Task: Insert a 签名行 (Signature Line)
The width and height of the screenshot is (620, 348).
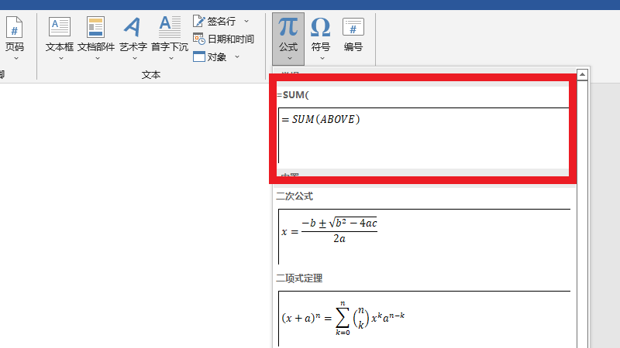Action: coord(215,21)
